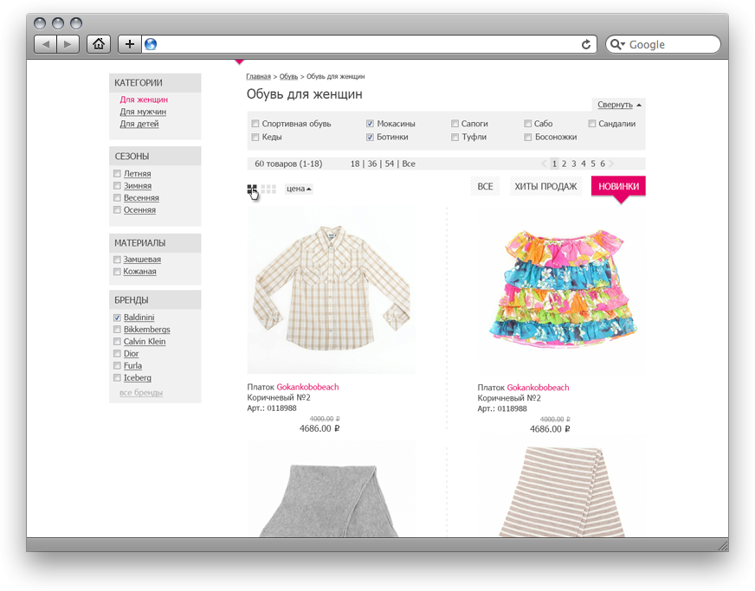Show Все items per page
Viewport: 755px width, 591px height.
click(409, 164)
